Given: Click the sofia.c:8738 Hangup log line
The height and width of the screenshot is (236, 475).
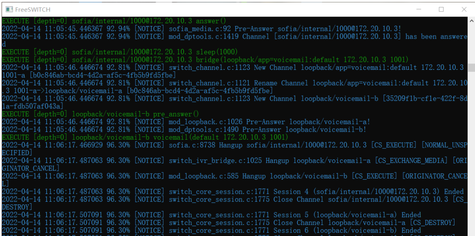Looking at the screenshot, I should (235, 149).
